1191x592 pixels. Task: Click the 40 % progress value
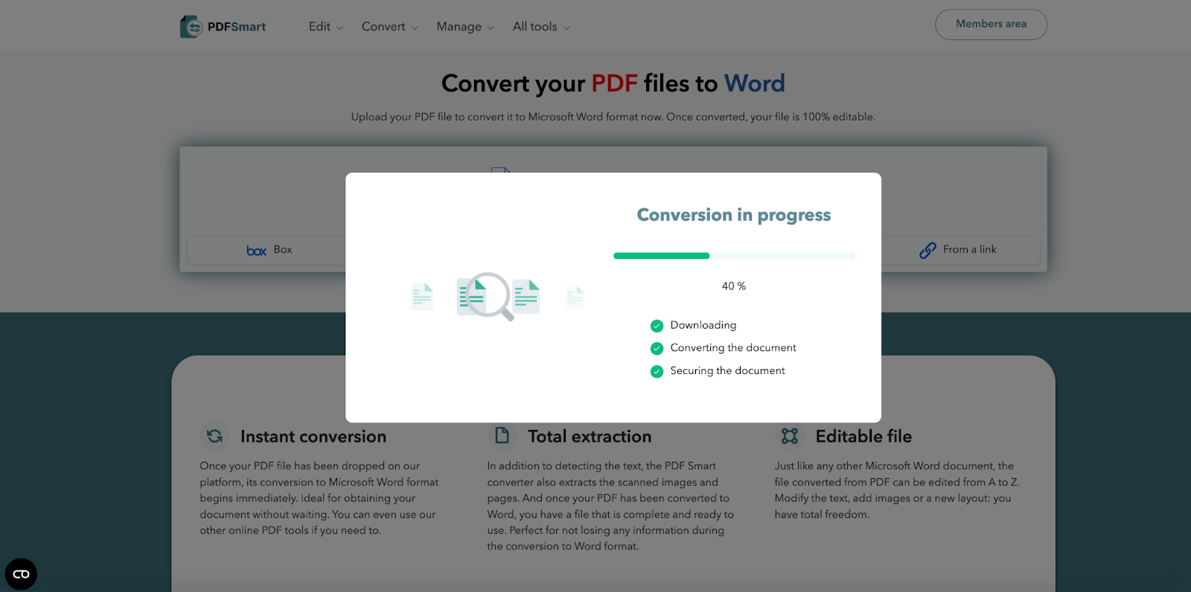pyautogui.click(x=734, y=286)
